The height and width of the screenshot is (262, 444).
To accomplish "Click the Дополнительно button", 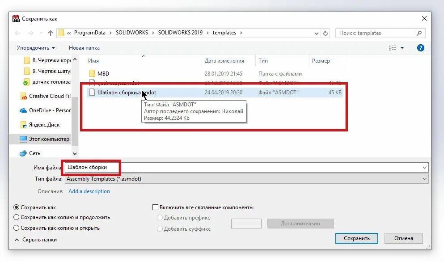I will click(300, 224).
